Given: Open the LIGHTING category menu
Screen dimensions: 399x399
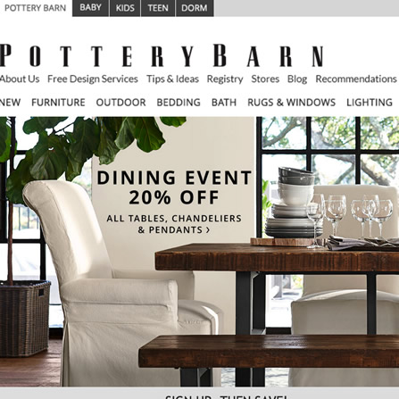Looking at the screenshot, I should 370,103.
